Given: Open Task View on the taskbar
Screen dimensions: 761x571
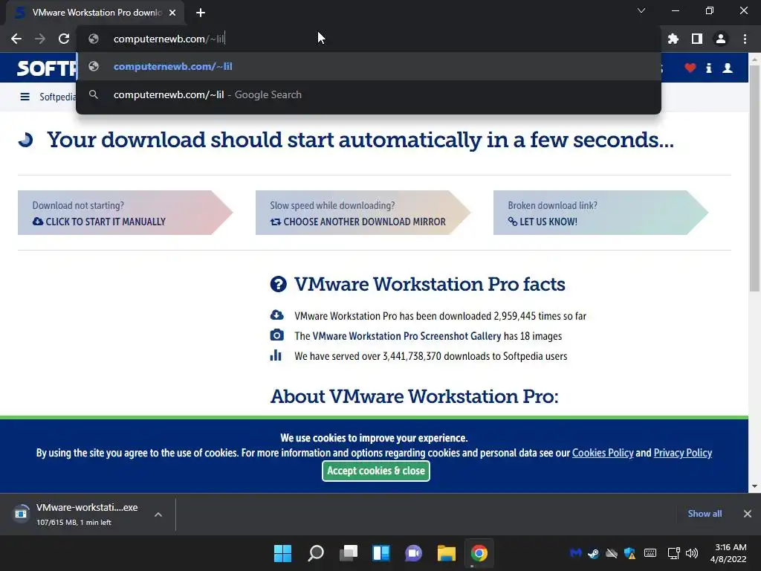Looking at the screenshot, I should (x=348, y=553).
